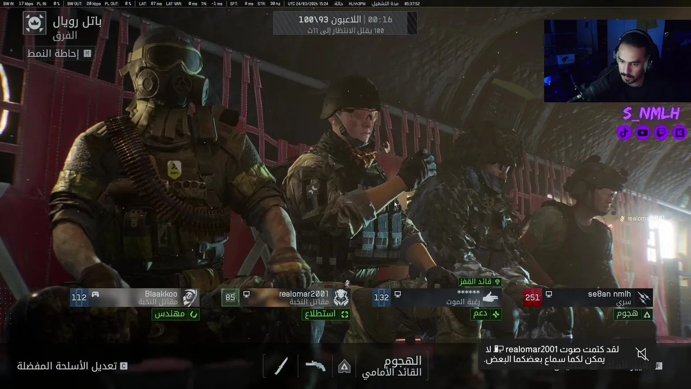Open Blaakkoo skull player emblem
The width and height of the screenshot is (691, 389).
(x=189, y=298)
